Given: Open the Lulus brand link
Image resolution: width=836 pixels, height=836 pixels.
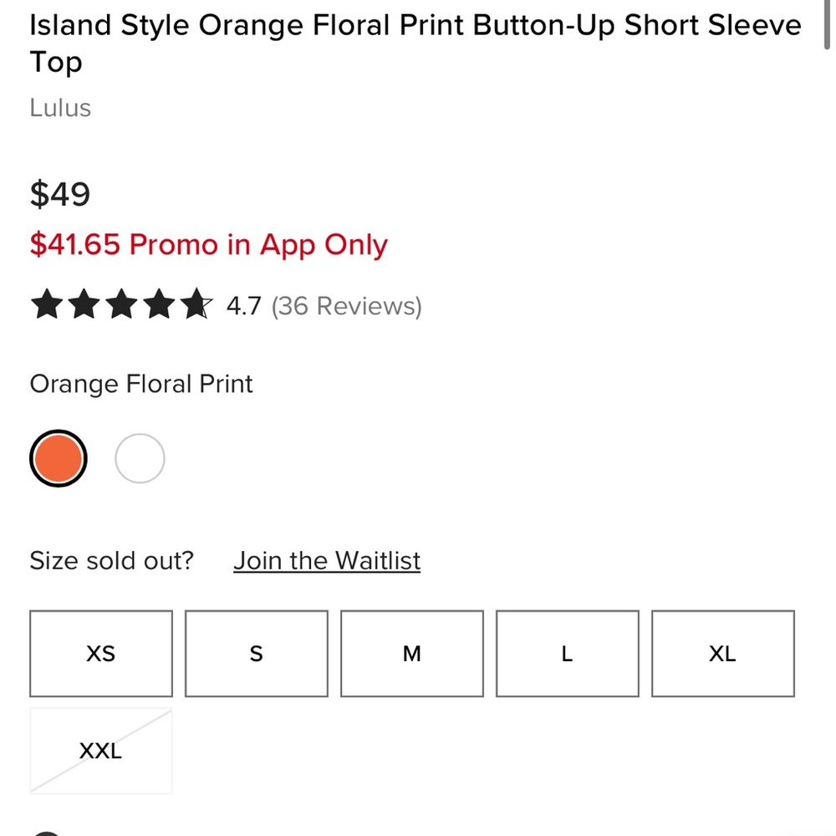Looking at the screenshot, I should pos(60,108).
